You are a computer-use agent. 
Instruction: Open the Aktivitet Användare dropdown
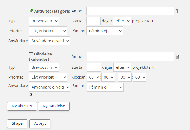[50, 41]
